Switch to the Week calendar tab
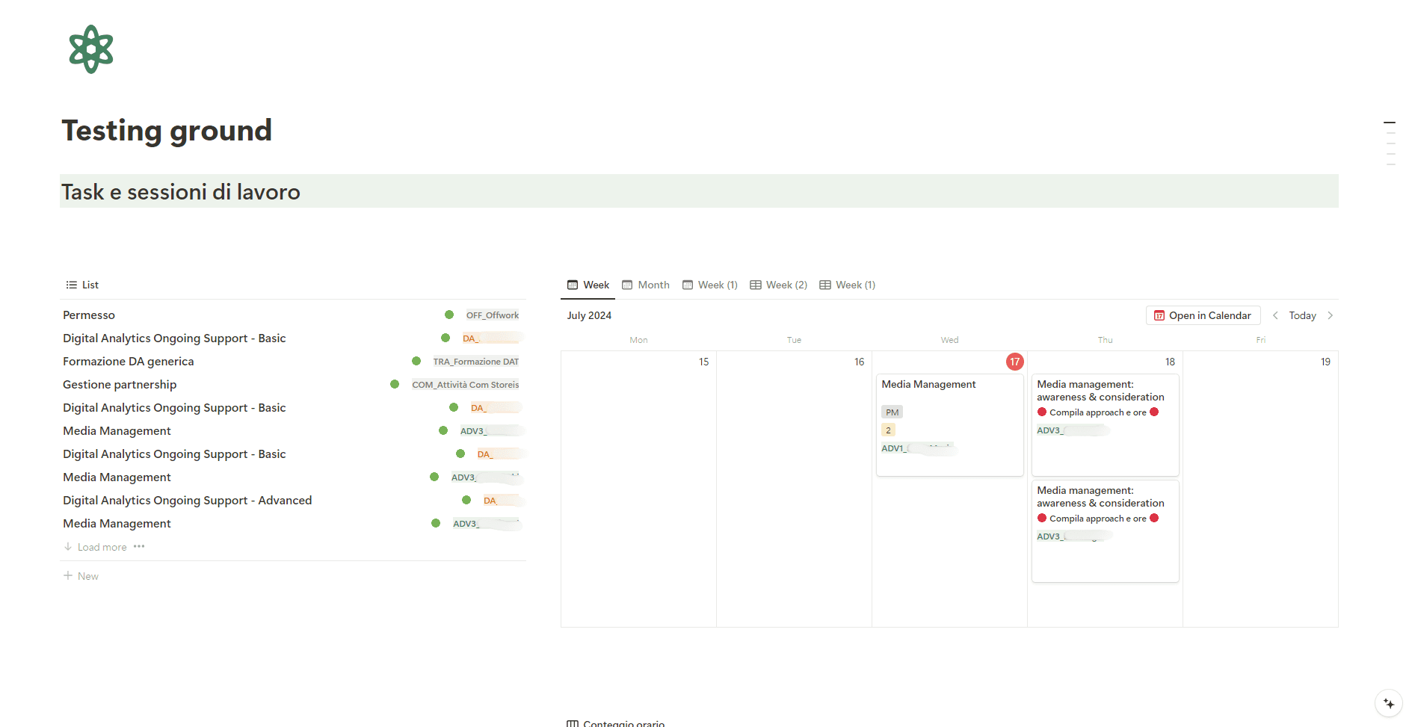Viewport: 1412px width, 727px height. point(588,285)
